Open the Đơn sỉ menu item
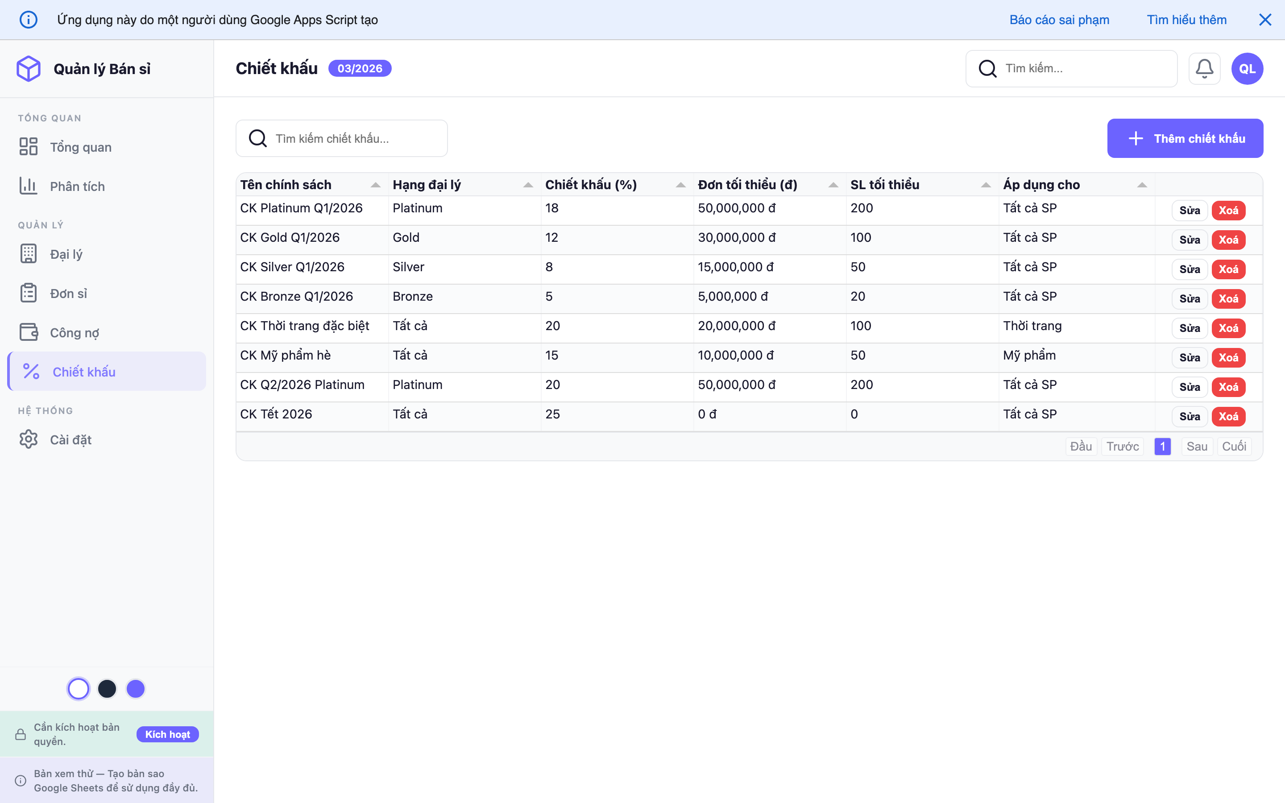Image resolution: width=1285 pixels, height=803 pixels. [68, 293]
